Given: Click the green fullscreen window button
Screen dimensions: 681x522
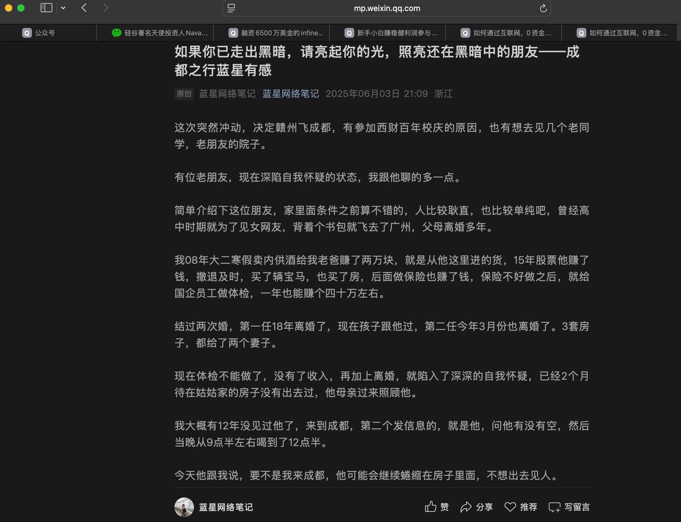Looking at the screenshot, I should [21, 8].
